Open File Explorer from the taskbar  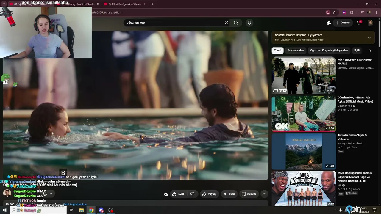pyautogui.click(x=81, y=210)
